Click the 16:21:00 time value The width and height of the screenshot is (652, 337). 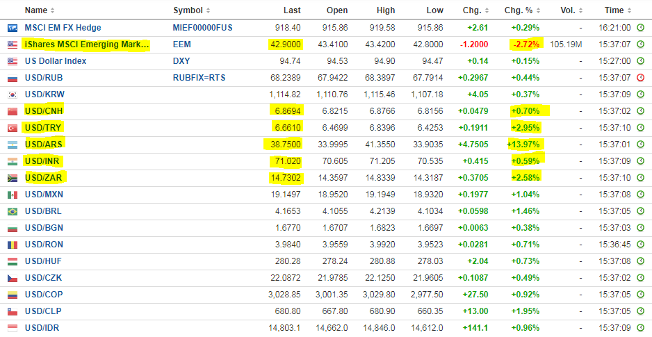coord(614,28)
